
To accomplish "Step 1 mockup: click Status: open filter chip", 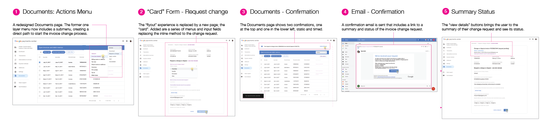I will click(x=47, y=52).
